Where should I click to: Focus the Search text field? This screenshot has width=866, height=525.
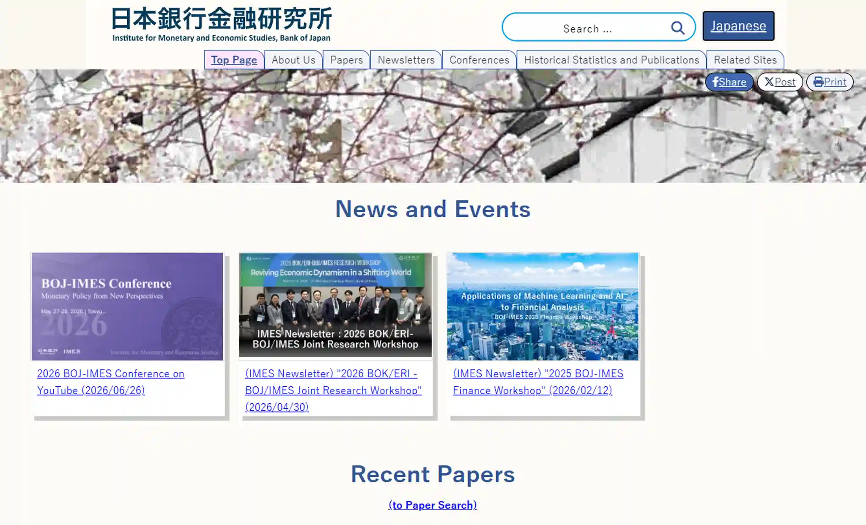click(587, 28)
